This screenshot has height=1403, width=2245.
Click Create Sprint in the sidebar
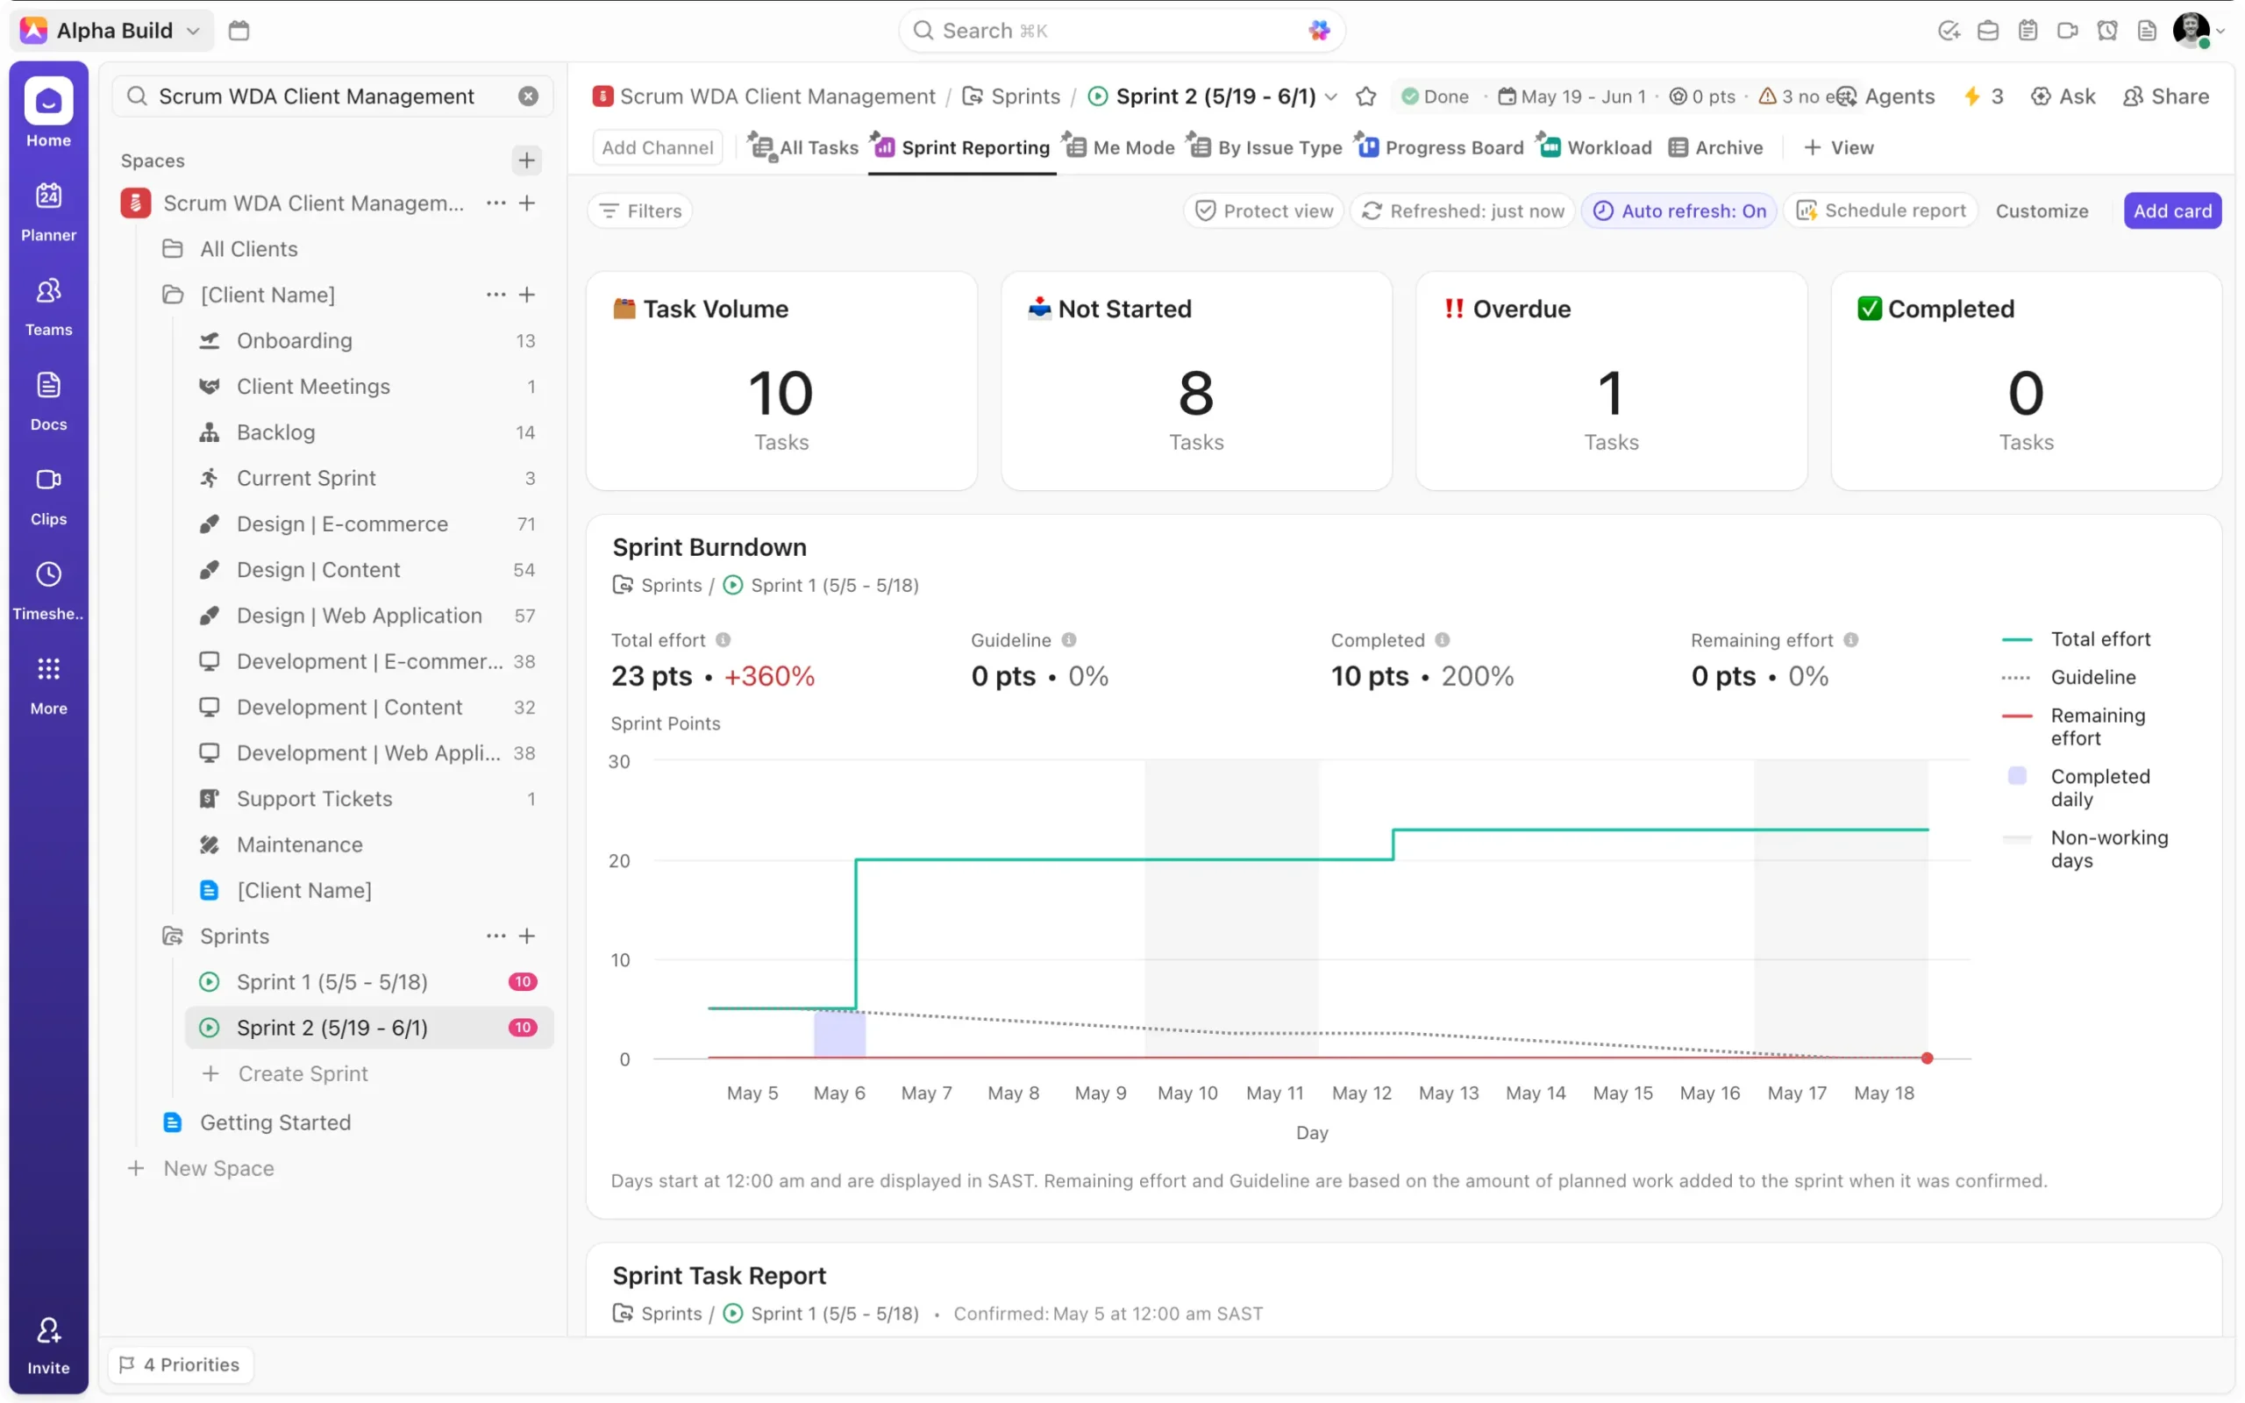[303, 1073]
